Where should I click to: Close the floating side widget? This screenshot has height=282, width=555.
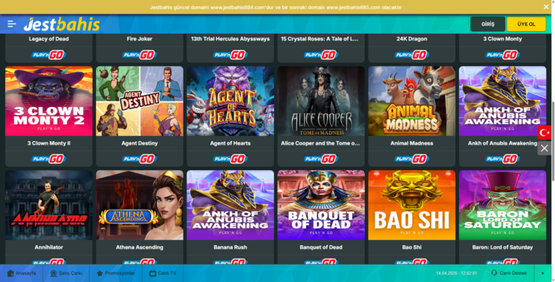pyautogui.click(x=544, y=148)
